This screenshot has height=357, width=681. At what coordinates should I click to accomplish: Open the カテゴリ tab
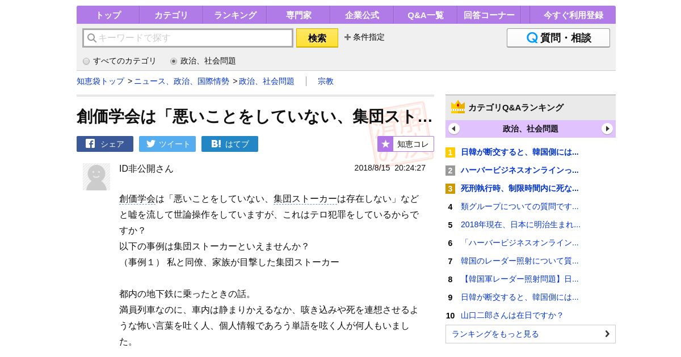point(171,15)
